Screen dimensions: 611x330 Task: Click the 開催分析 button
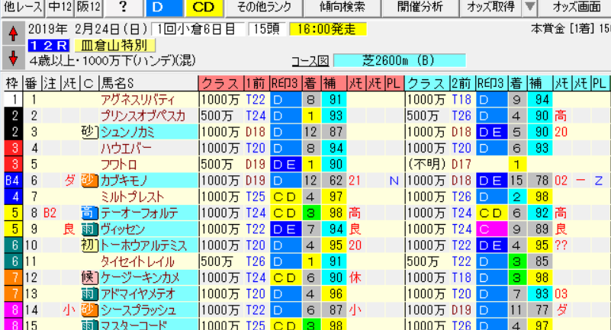click(x=420, y=8)
